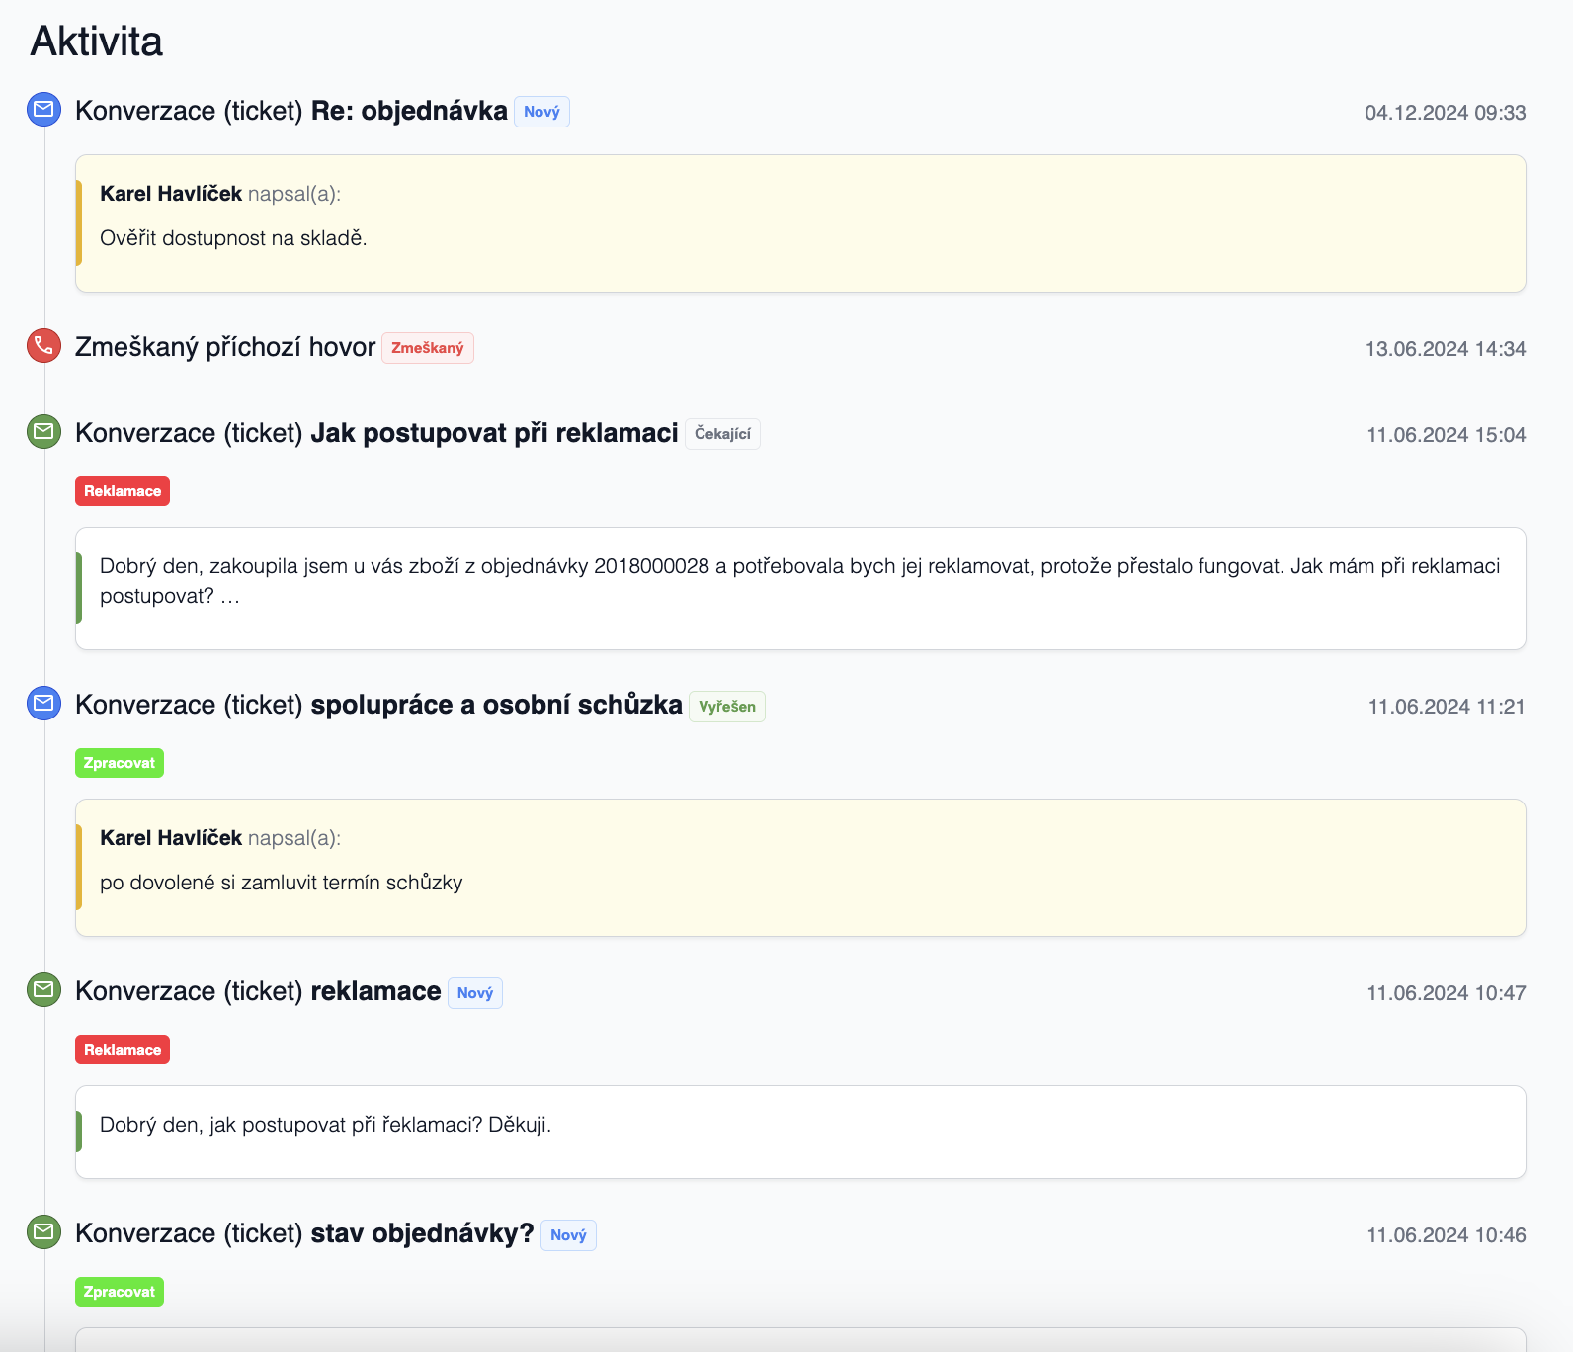Click the red missed call phone icon
Screen dimensions: 1573x1352
tap(43, 346)
